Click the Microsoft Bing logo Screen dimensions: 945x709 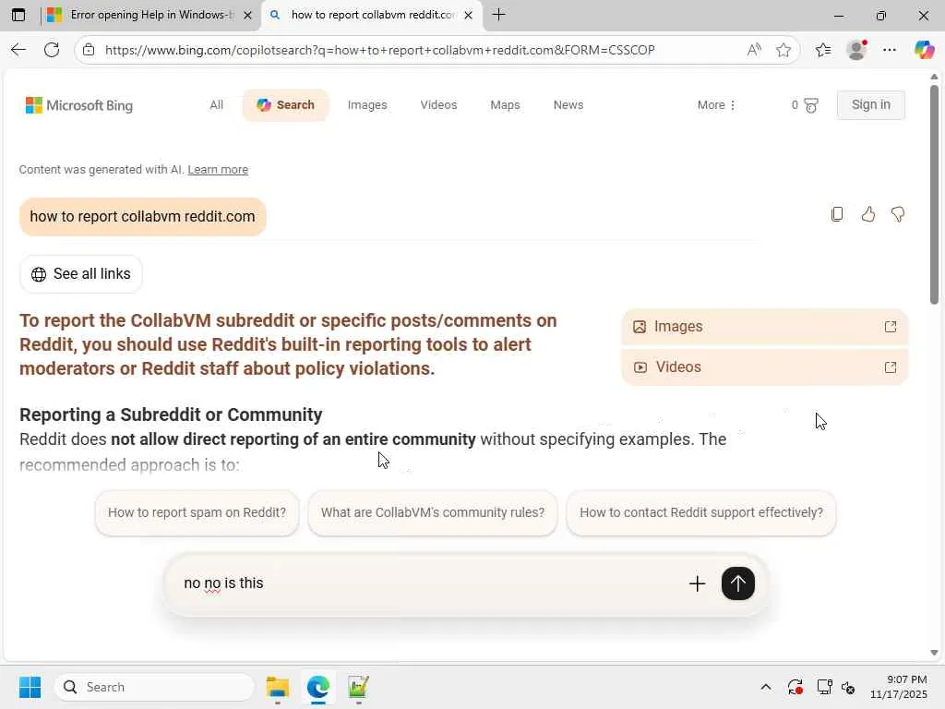click(79, 105)
